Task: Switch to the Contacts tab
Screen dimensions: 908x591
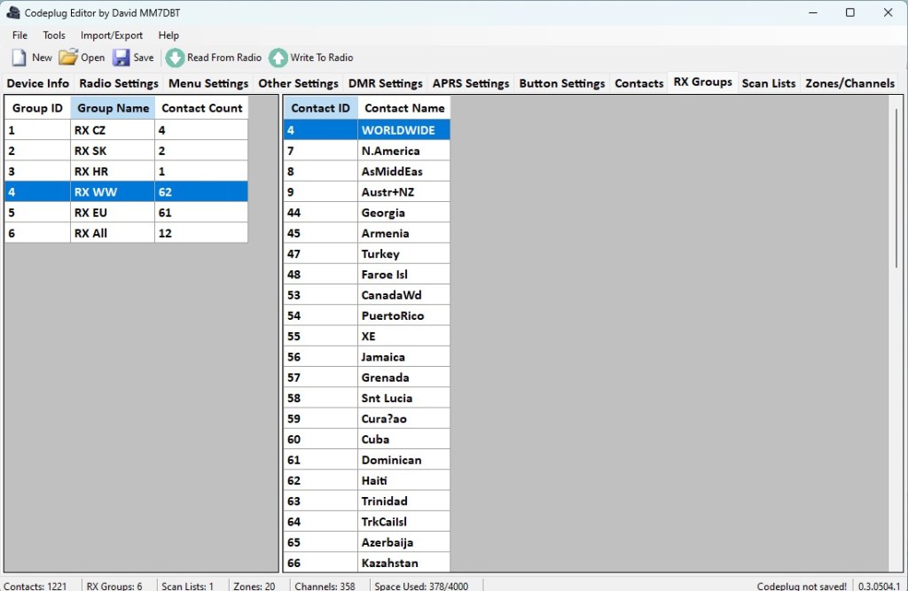Action: tap(638, 83)
